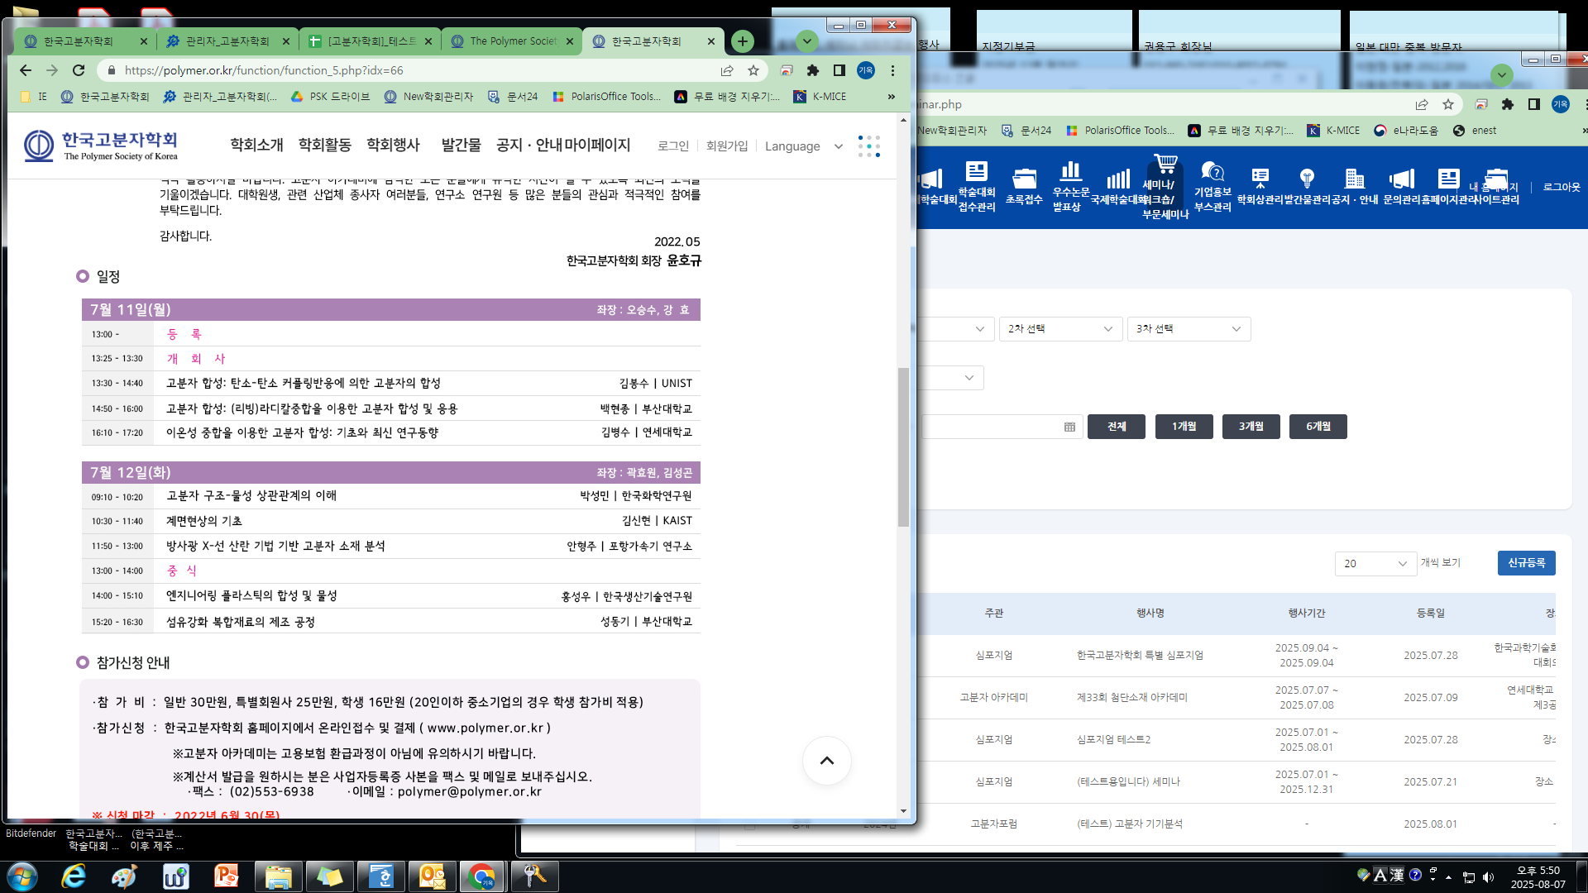
Task: Reload the polymer.or.kr page
Action: (x=79, y=70)
